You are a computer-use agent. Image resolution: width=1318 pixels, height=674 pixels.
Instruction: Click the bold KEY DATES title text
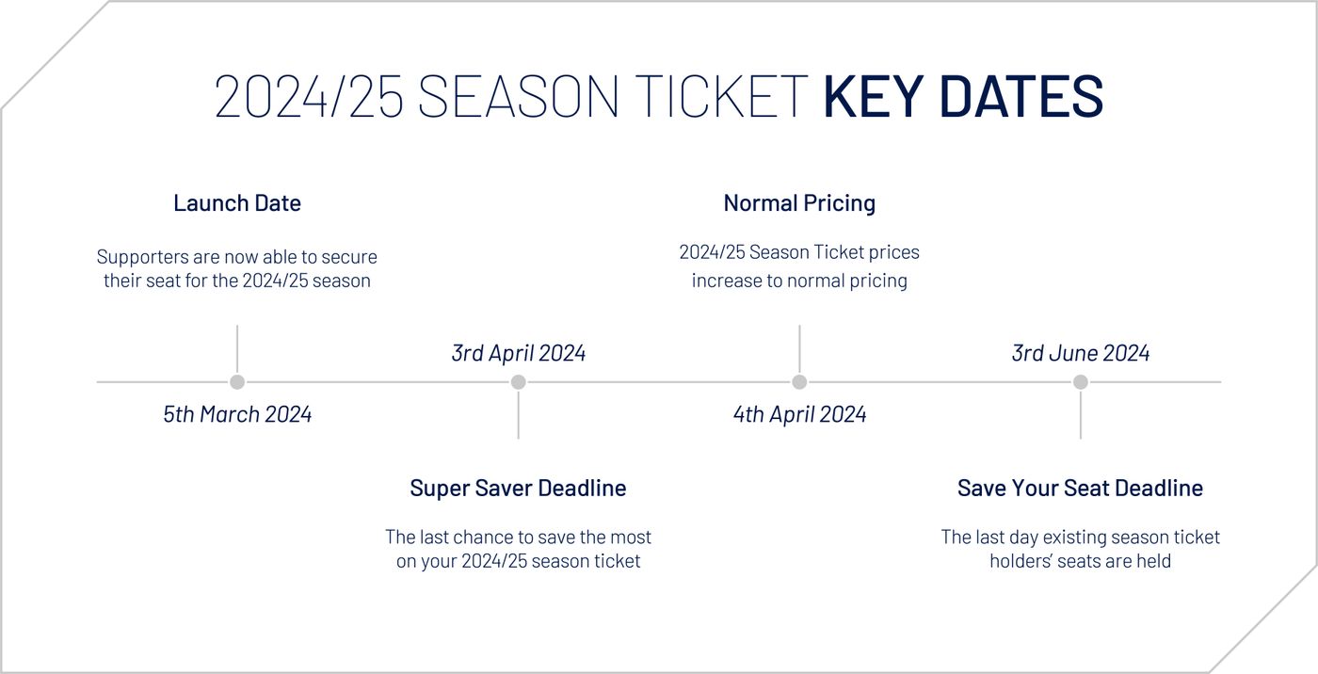tap(962, 96)
